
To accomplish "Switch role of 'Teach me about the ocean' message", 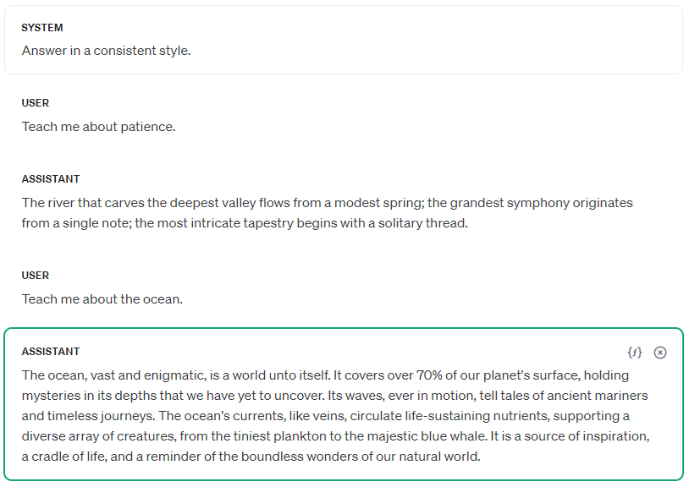I will click(x=35, y=276).
